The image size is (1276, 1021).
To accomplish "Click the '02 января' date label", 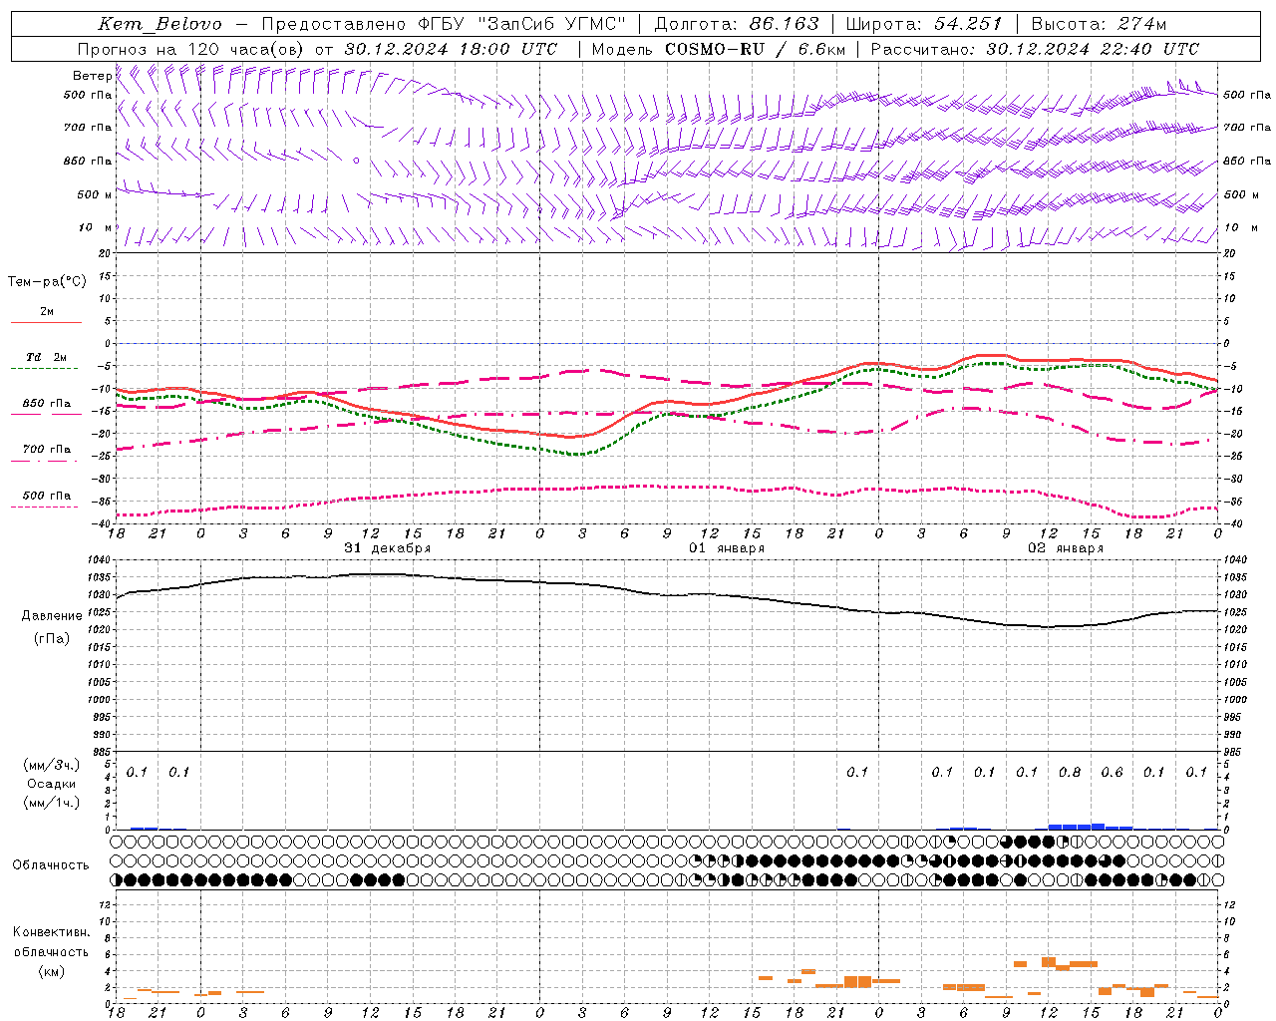I will coord(1066,547).
